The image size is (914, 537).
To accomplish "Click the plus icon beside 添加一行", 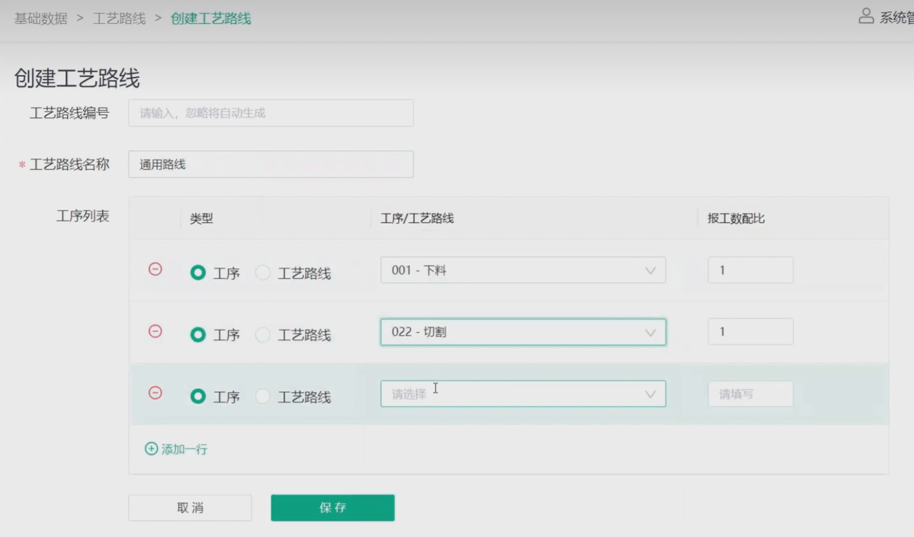I will pos(151,449).
